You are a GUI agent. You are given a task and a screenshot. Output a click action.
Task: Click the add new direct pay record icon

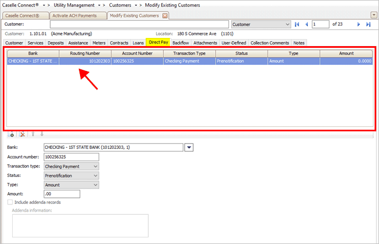(11, 135)
